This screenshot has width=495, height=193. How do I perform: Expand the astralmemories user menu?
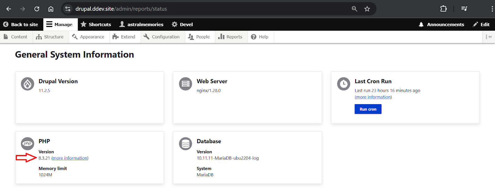[141, 24]
